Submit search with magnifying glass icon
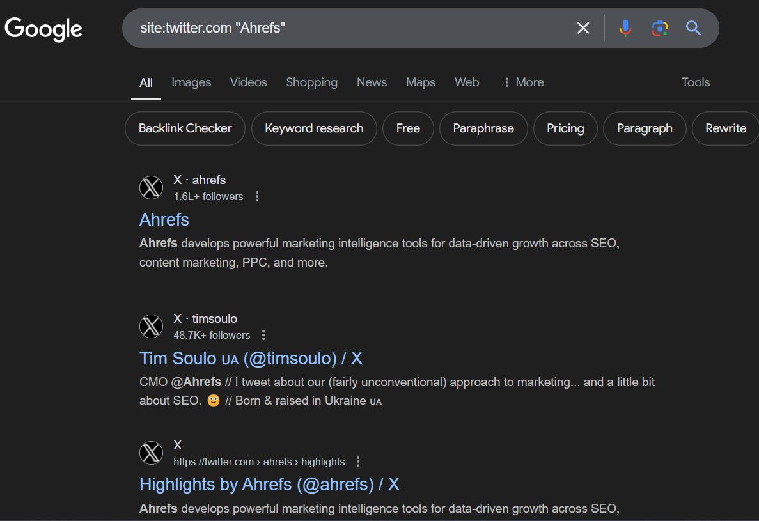 694,28
